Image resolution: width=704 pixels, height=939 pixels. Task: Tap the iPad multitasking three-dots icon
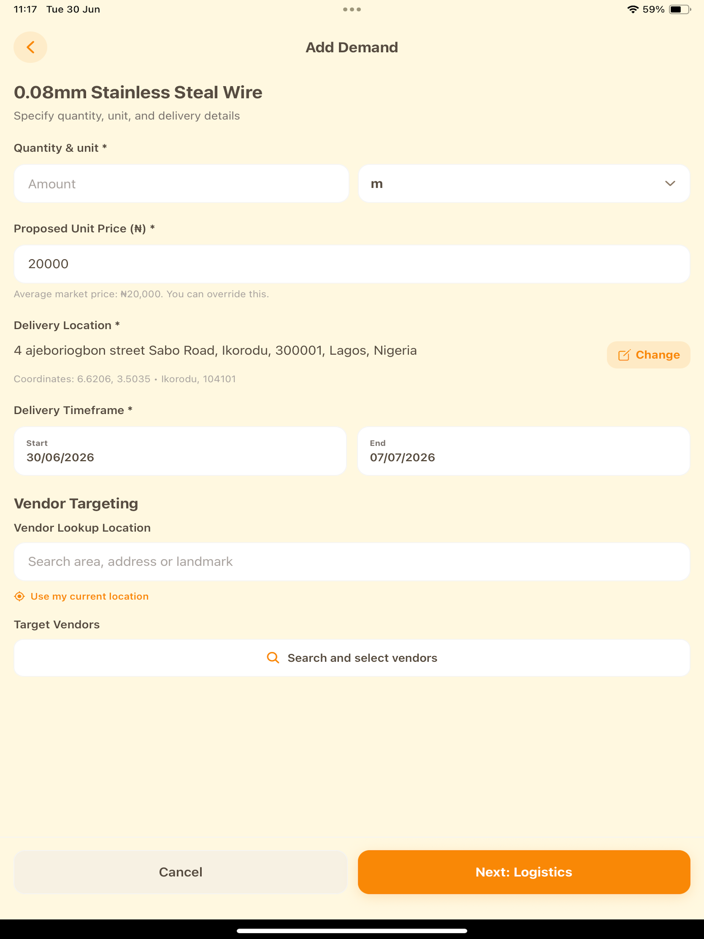click(352, 9)
